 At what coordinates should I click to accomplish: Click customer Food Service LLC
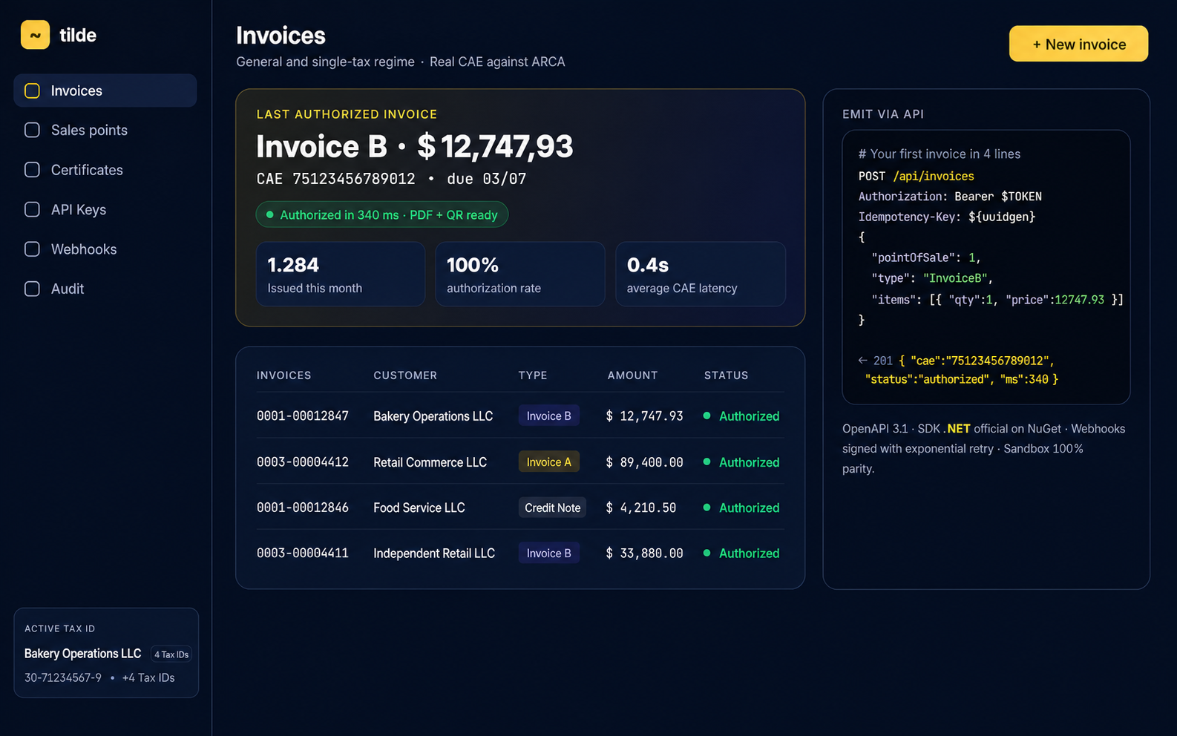(419, 507)
